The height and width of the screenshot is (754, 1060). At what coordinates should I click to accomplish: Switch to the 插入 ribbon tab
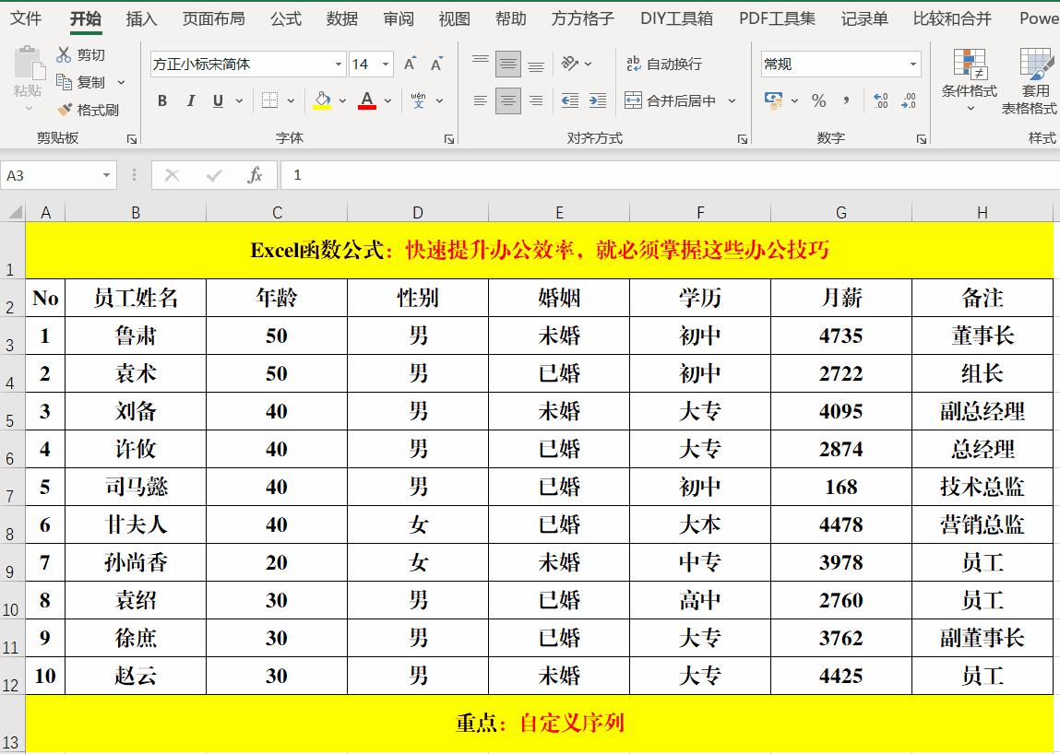point(140,18)
